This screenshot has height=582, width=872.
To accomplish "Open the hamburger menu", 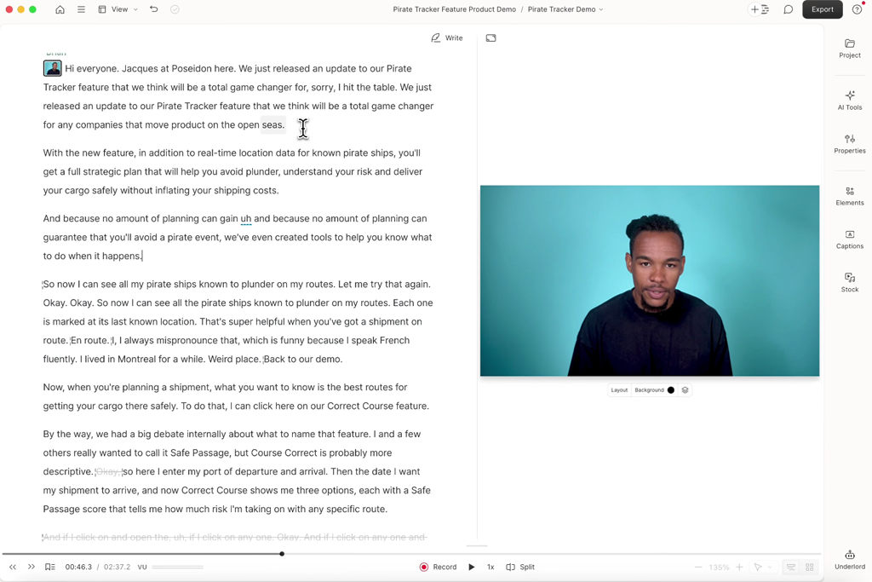I will [x=81, y=9].
